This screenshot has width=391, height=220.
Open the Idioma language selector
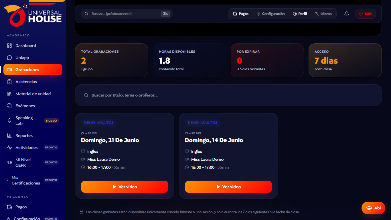[x=323, y=14]
